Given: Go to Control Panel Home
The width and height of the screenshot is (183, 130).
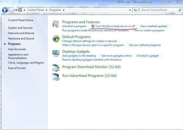Looking at the screenshot, I should click(x=21, y=20).
